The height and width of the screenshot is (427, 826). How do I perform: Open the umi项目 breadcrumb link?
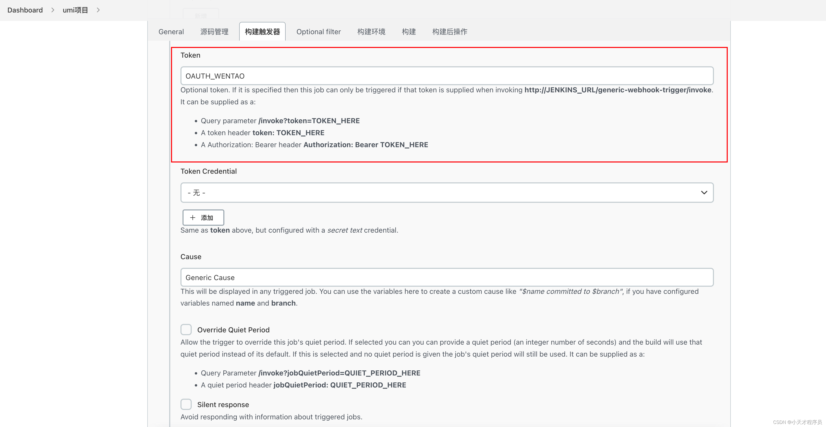75,10
